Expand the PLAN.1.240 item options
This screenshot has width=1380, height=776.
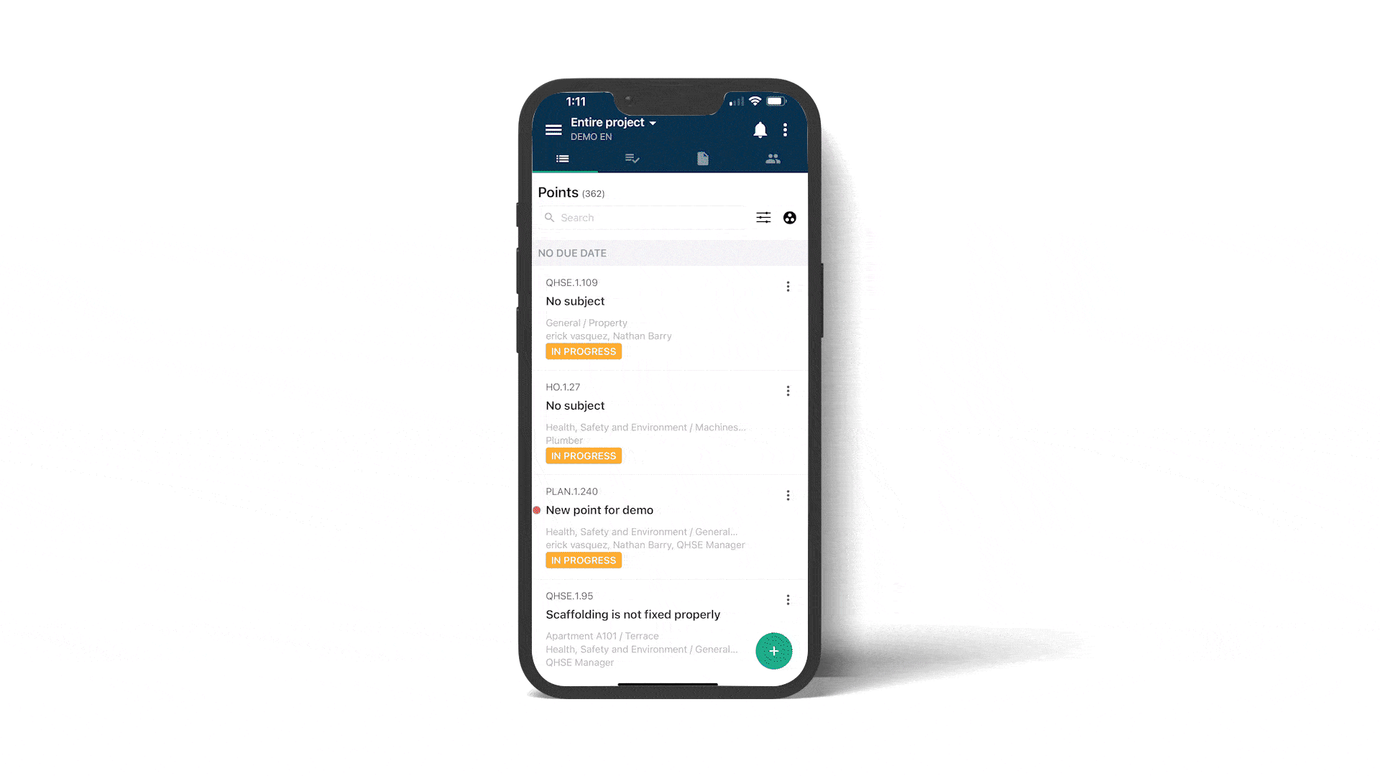787,494
